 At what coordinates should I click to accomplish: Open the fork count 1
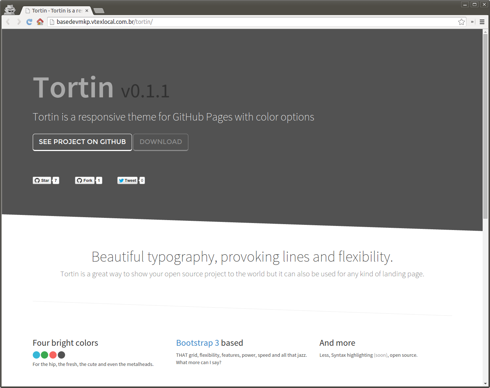[99, 180]
